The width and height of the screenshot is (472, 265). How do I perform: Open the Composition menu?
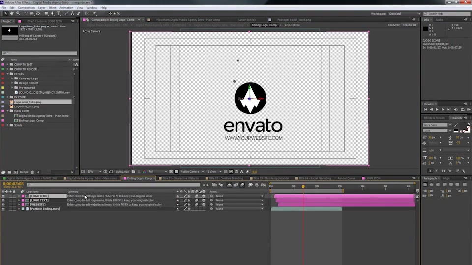[x=26, y=8]
